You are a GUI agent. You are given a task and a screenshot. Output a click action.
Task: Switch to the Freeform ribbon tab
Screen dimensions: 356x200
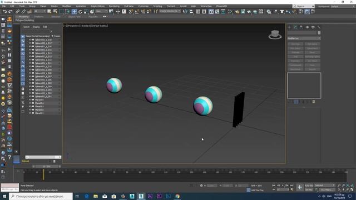(38, 17)
